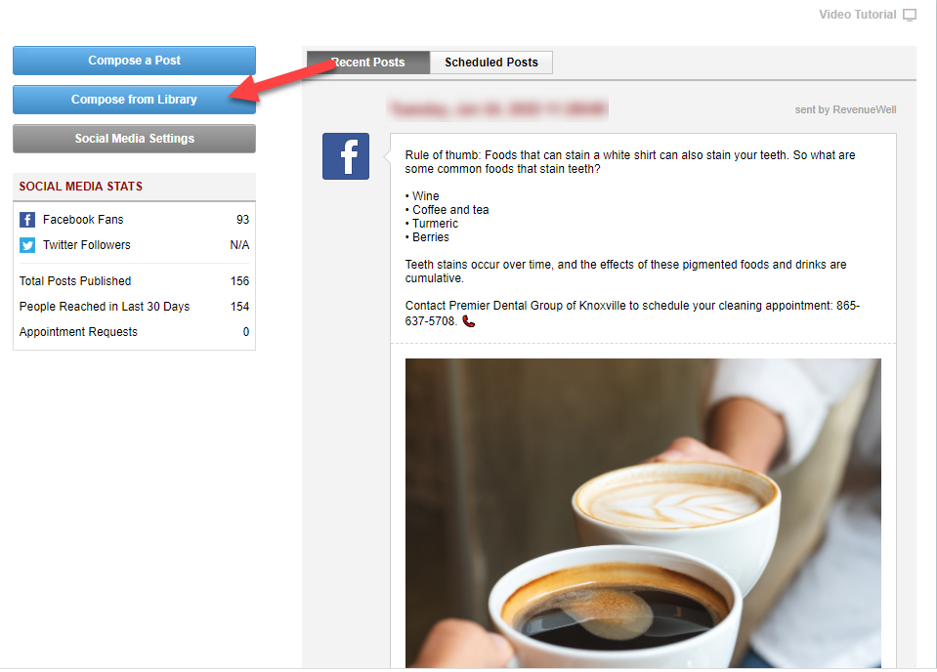
Task: Open Social Media Settings
Action: click(135, 139)
